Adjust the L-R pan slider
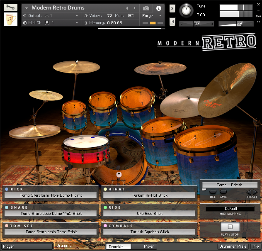The width and height of the screenshot is (262, 251). click(x=196, y=24)
